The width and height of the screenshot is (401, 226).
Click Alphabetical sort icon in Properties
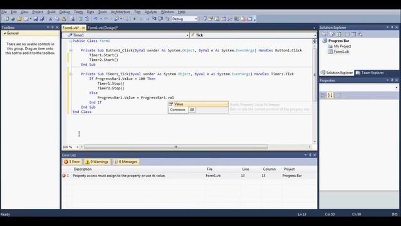[330, 95]
